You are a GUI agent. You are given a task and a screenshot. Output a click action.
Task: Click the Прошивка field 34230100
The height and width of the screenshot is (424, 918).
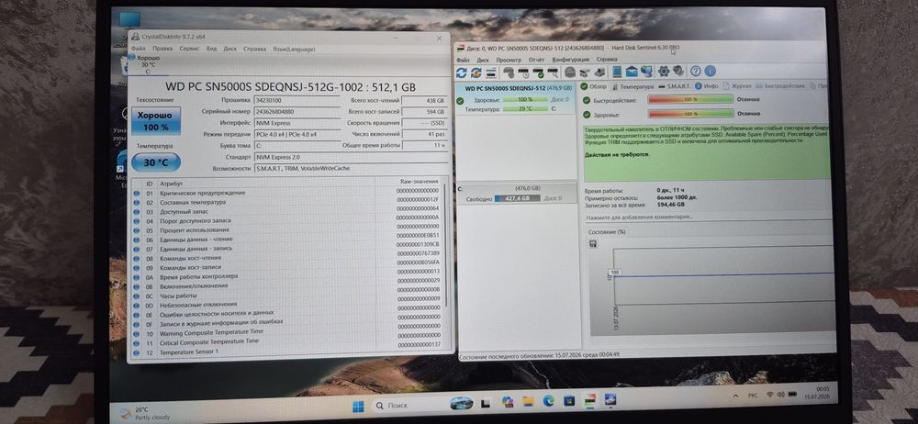tap(297, 101)
